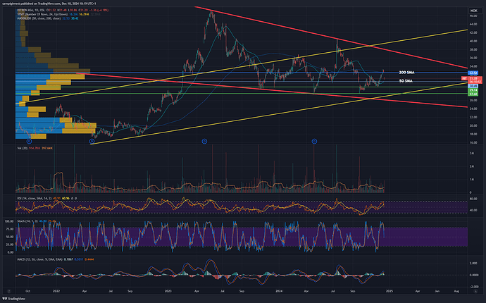Click the 2022 label on time axis
486x303 pixels.
[56, 291]
